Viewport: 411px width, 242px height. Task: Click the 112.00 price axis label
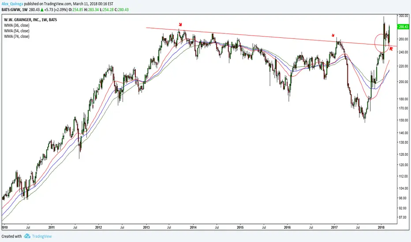pyautogui.click(x=404, y=176)
